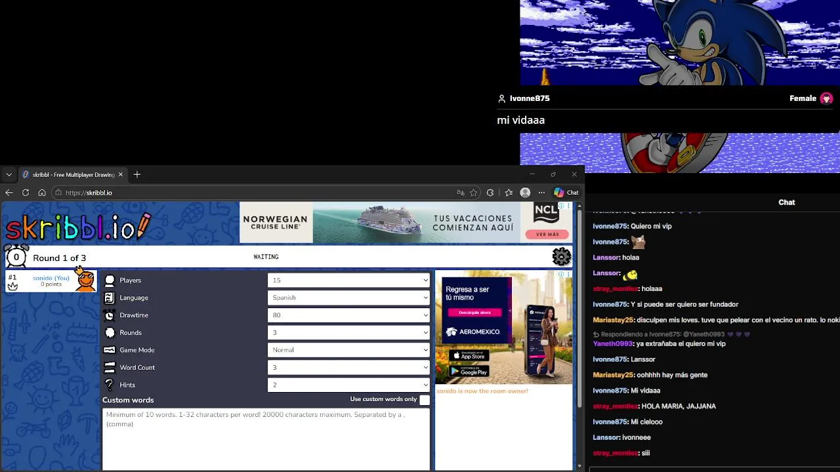
Task: Open the Rounds dropdown
Action: click(348, 332)
